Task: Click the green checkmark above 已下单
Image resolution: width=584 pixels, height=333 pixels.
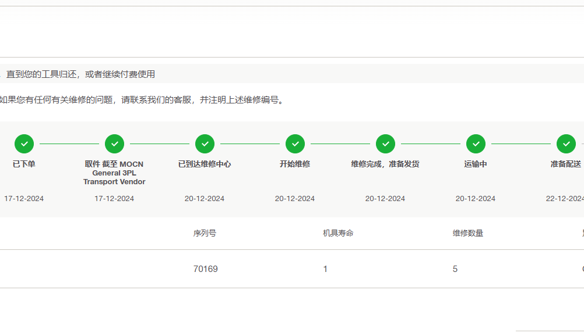Action: (x=24, y=144)
